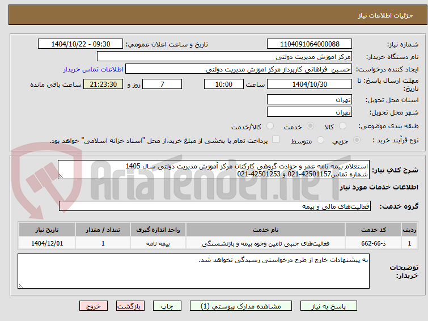The image size is (428, 321).
Task: Select the متوسط purchase type radio
Action: (x=320, y=140)
